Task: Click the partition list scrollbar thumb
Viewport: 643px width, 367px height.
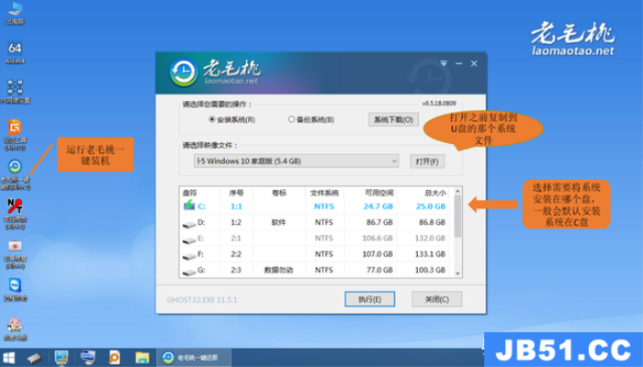Action: [457, 216]
